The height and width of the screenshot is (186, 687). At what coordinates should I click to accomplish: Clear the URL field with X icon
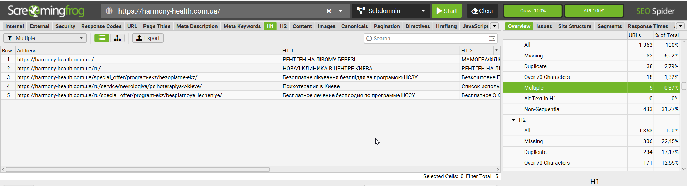329,11
